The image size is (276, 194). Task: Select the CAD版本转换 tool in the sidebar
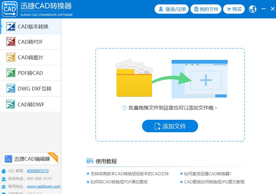[30, 26]
